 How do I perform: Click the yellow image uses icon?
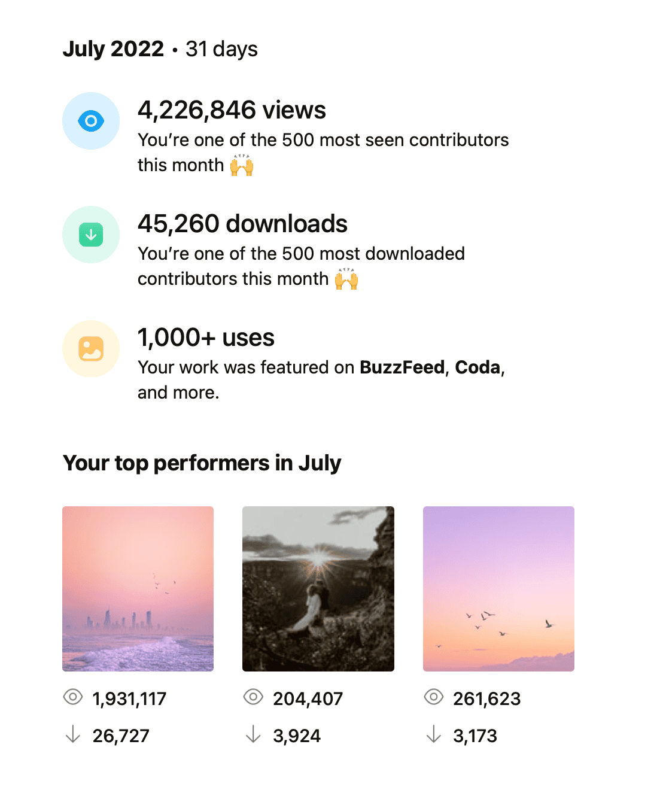coord(91,349)
